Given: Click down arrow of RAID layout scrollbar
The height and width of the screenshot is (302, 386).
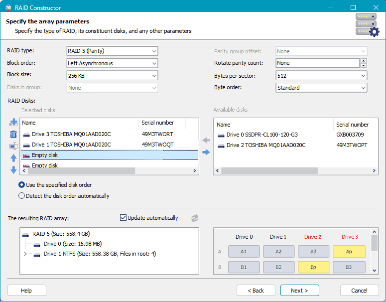Looking at the screenshot, I should 375,271.
